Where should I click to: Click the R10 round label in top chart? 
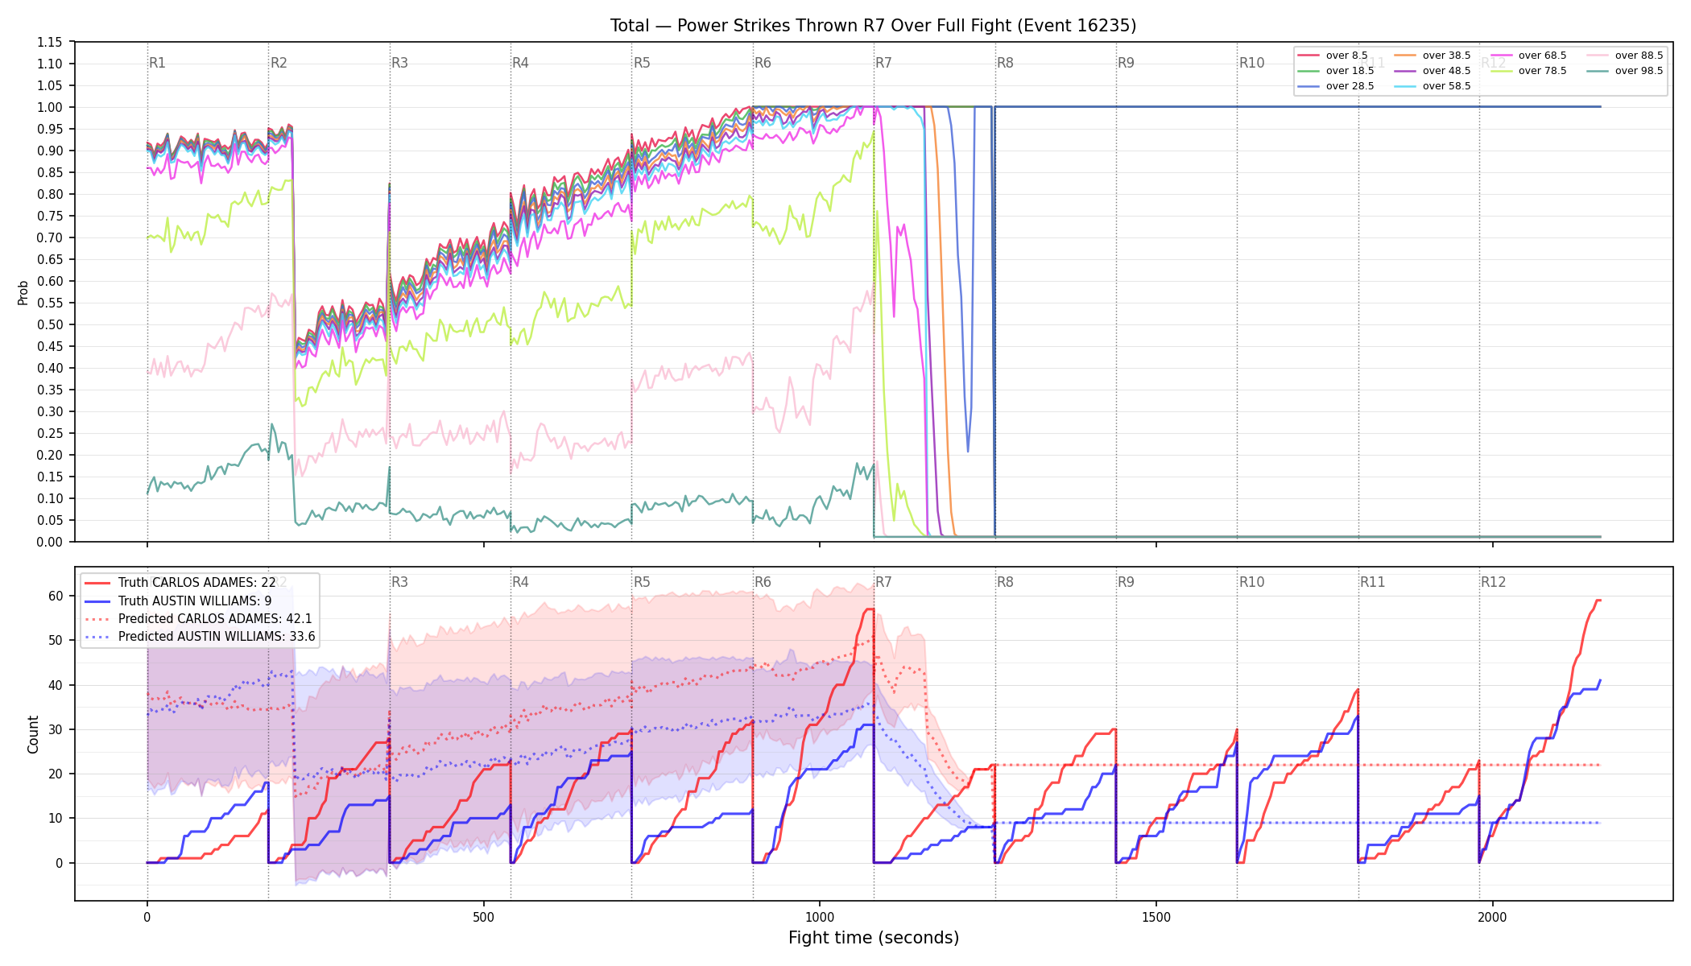(x=1251, y=63)
